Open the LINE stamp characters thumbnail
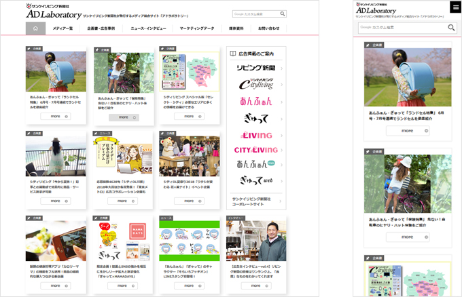462x297 pixels. (x=190, y=241)
